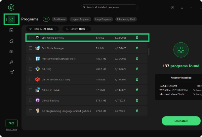
Task: Check the GitHub CLI (x64) checkbox
Action: pyautogui.click(x=30, y=90)
